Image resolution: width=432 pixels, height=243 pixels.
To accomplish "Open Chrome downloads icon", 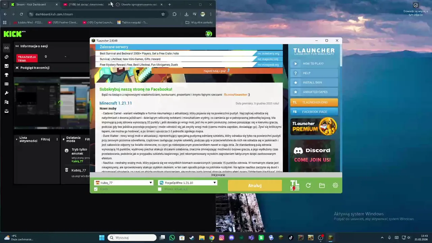I will point(186,14).
